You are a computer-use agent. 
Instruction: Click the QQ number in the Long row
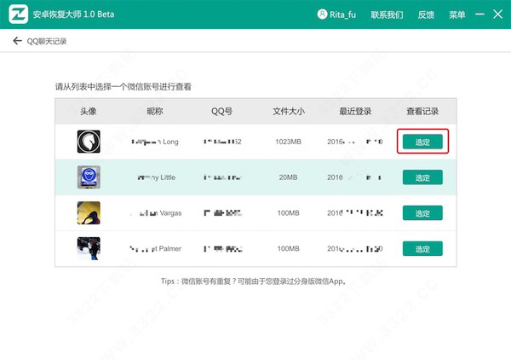click(222, 142)
